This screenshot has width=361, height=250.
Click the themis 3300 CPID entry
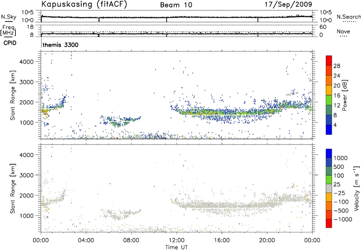tap(60, 45)
